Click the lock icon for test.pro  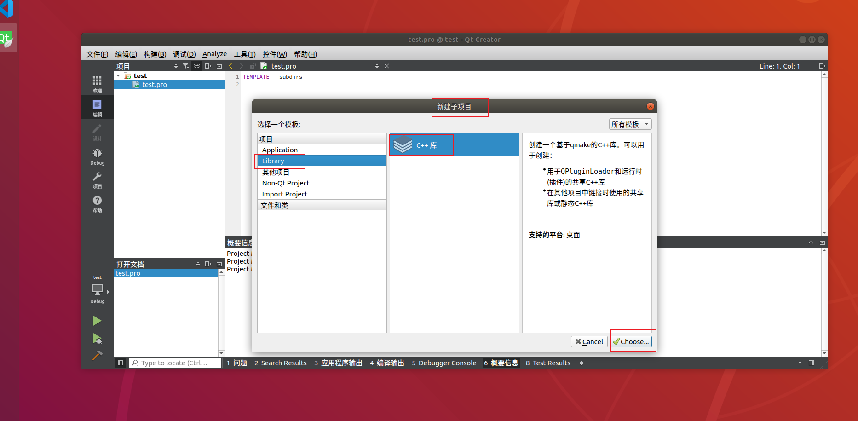253,66
